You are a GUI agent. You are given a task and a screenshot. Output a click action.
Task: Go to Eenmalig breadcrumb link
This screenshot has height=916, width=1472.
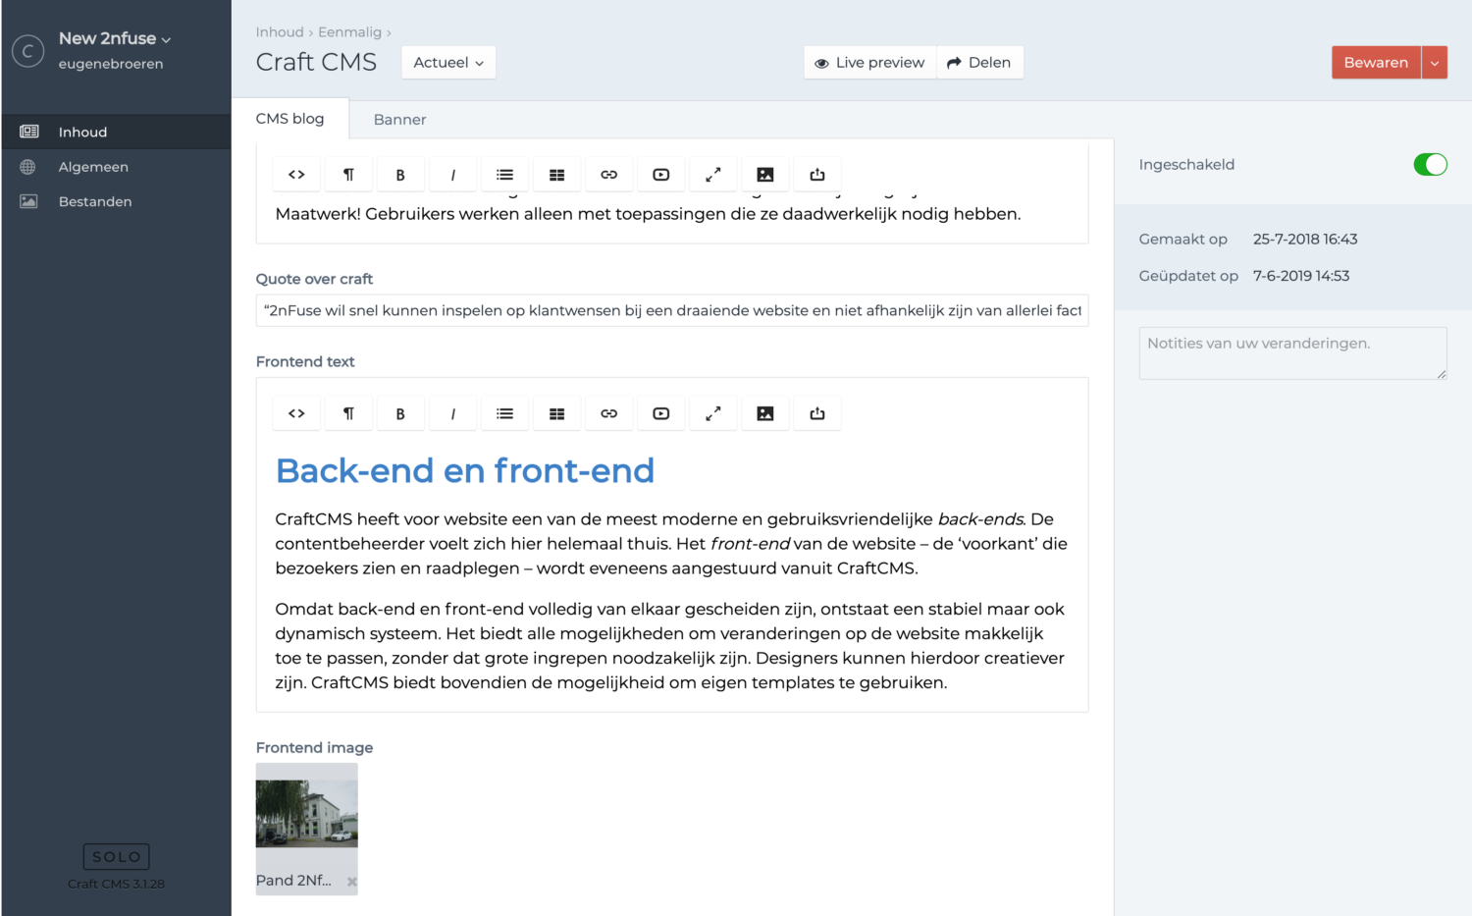(349, 32)
